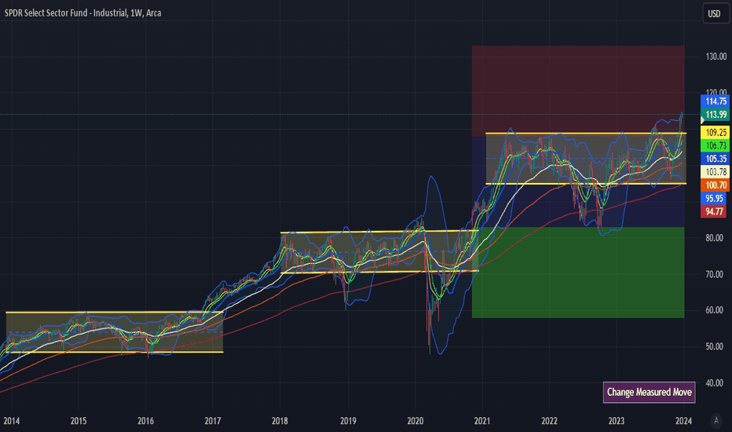
Task: Select the 114.75 blue price label
Action: tap(716, 101)
